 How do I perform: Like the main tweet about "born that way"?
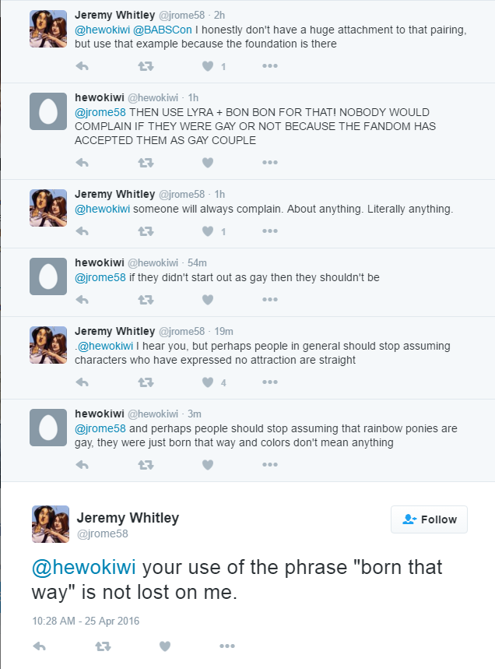click(164, 646)
